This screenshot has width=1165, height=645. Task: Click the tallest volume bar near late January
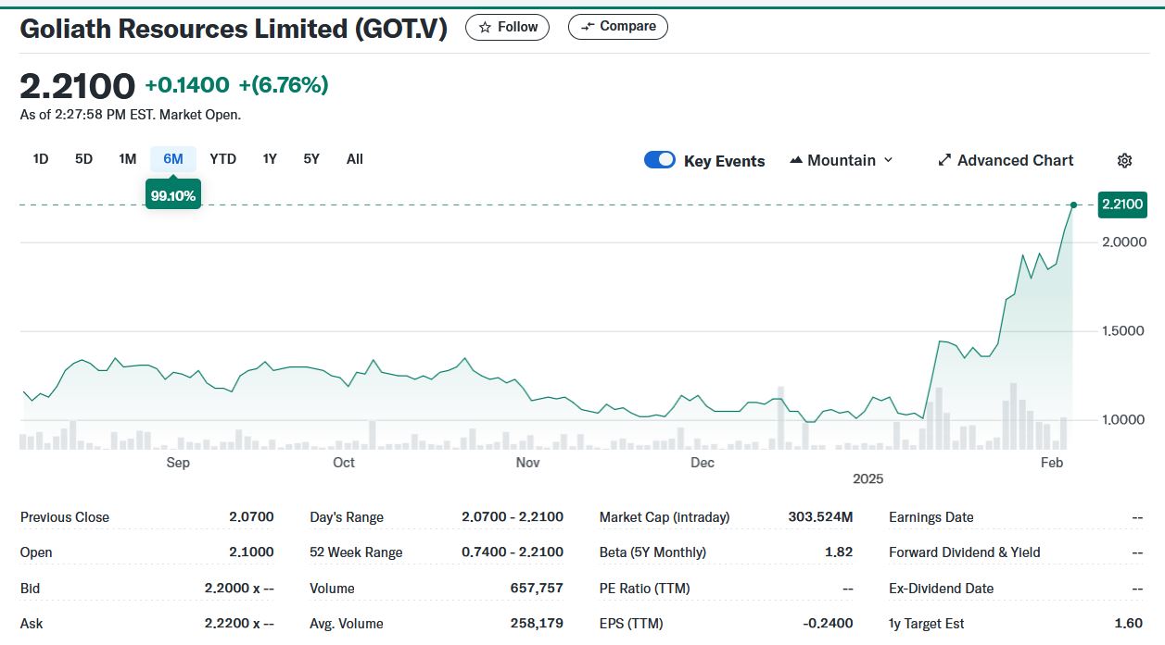(x=1013, y=416)
